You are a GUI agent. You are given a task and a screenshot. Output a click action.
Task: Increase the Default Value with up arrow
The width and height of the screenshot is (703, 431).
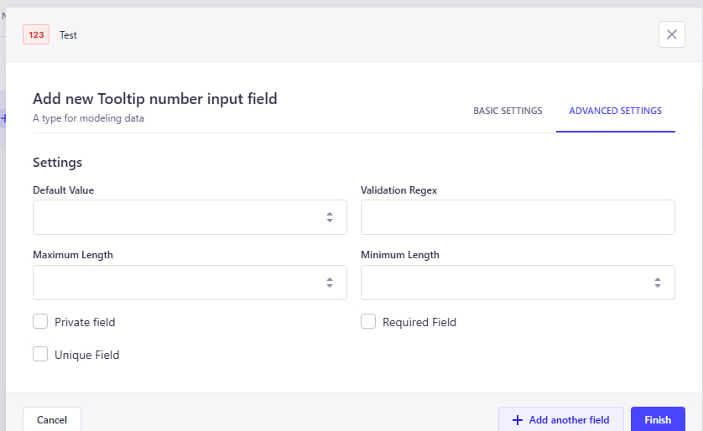pos(330,214)
